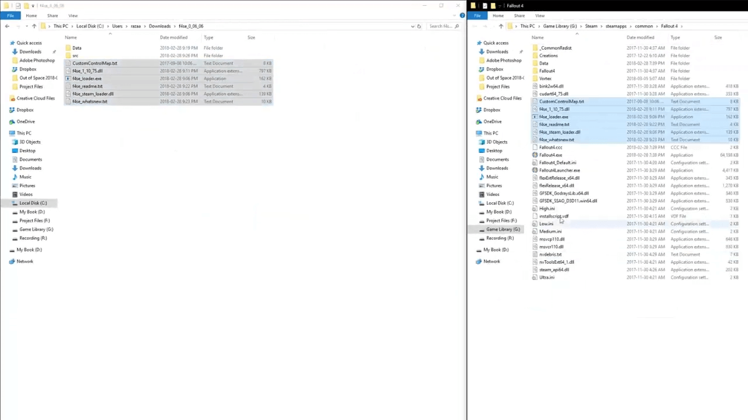The width and height of the screenshot is (748, 420).
Task: Select the Fallout4.exe application icon
Action: pyautogui.click(x=535, y=155)
